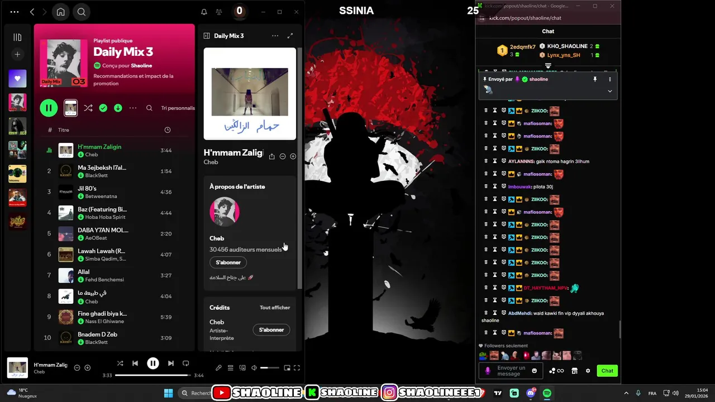Toggle playlist download arrow
715x402 pixels.
tap(118, 108)
